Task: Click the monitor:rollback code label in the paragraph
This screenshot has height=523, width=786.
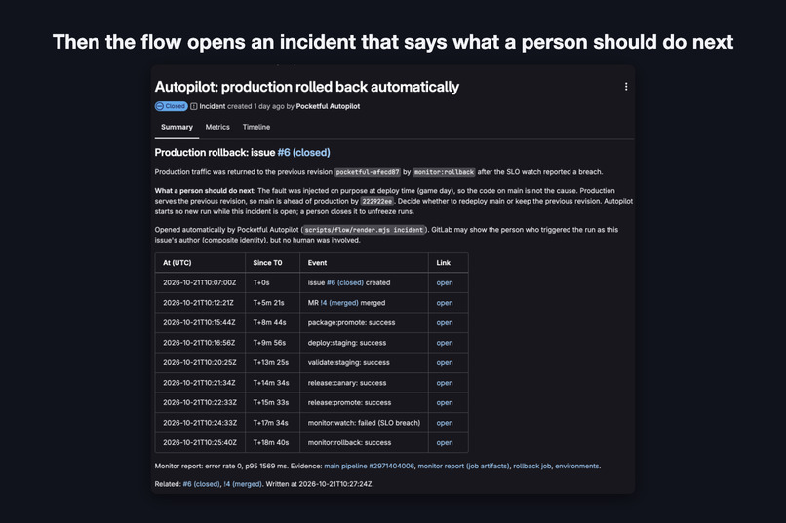Action: click(444, 172)
